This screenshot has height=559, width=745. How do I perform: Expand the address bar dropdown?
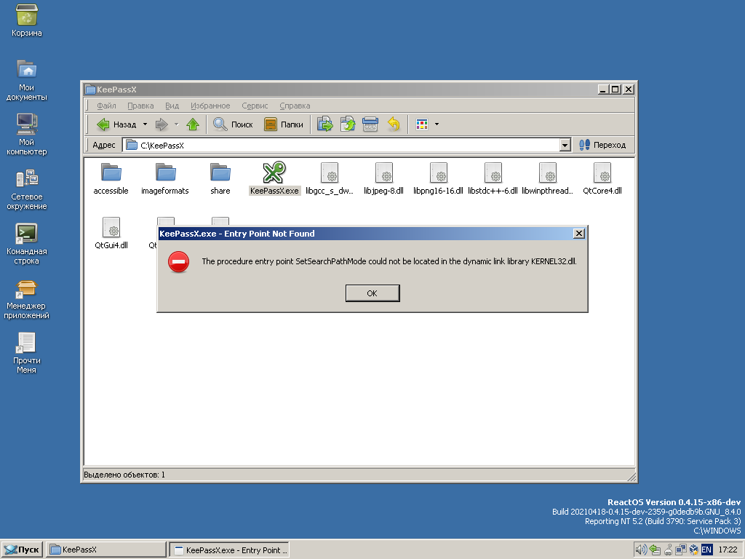565,145
